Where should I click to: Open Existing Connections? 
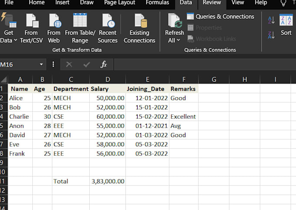[139, 28]
